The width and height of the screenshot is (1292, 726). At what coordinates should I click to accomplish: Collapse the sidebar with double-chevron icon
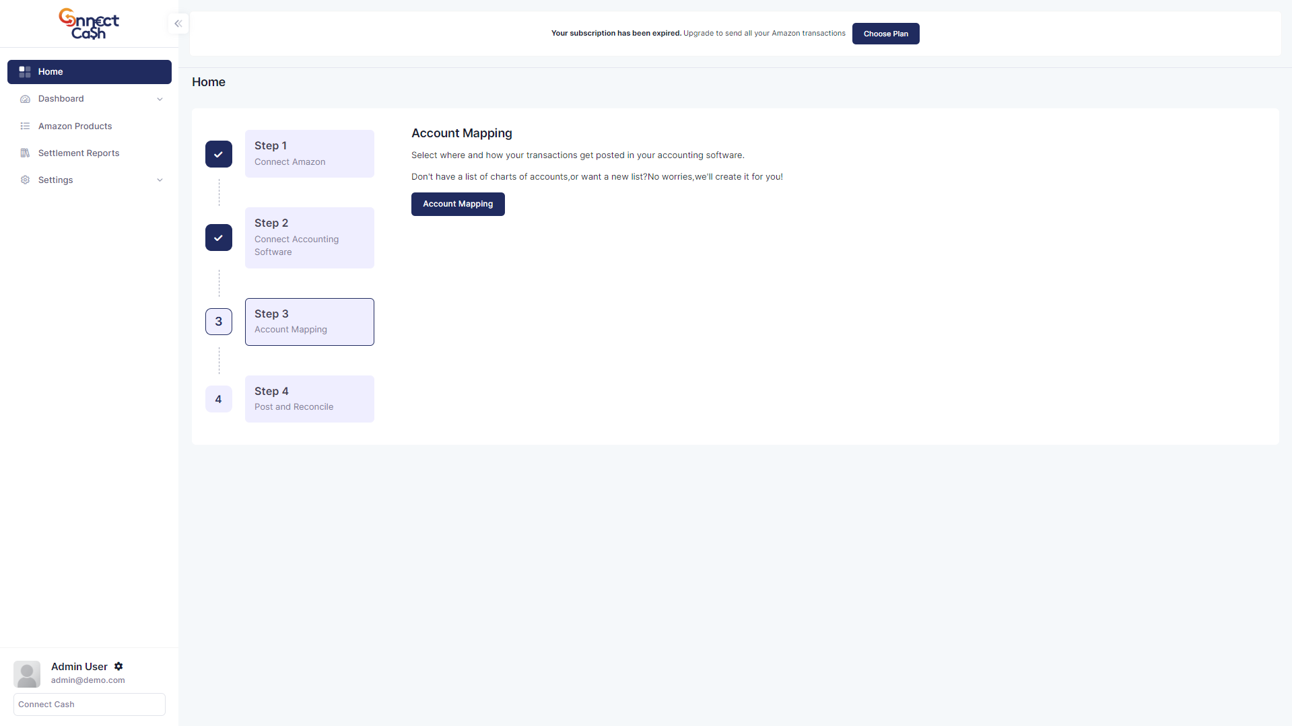(178, 24)
